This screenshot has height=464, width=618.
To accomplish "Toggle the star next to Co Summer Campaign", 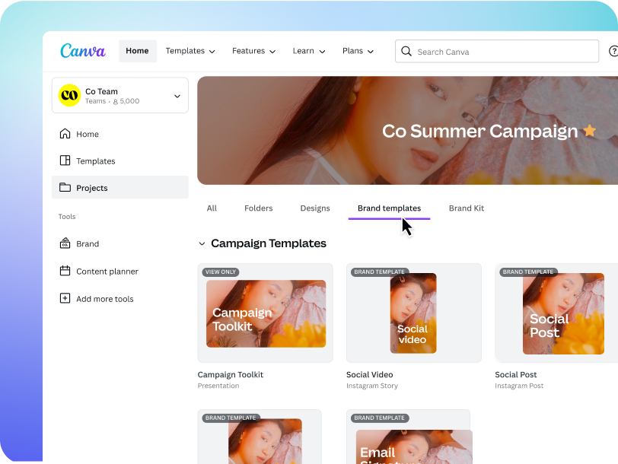I will tap(590, 130).
